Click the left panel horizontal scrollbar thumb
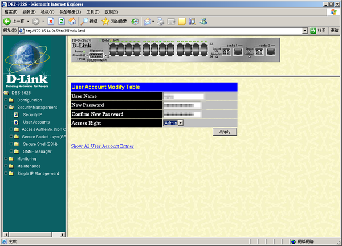 pos(30,235)
